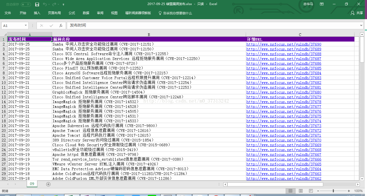Select GraphicsMagick 拒绝服务漏洞 cell
Image resolution: width=367 pixels, height=196 pixels.
(149, 92)
